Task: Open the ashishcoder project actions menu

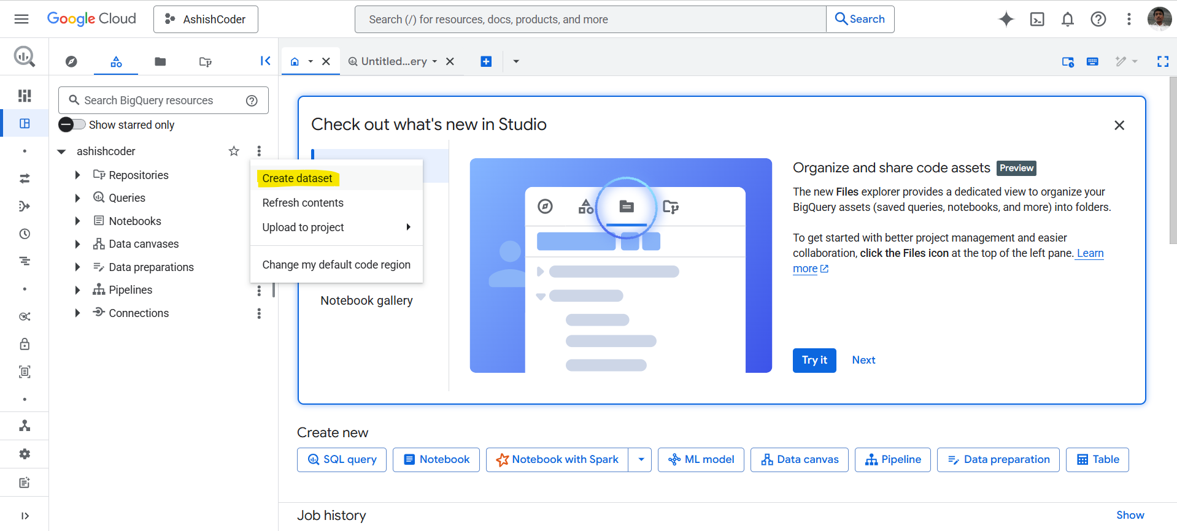Action: tap(259, 151)
